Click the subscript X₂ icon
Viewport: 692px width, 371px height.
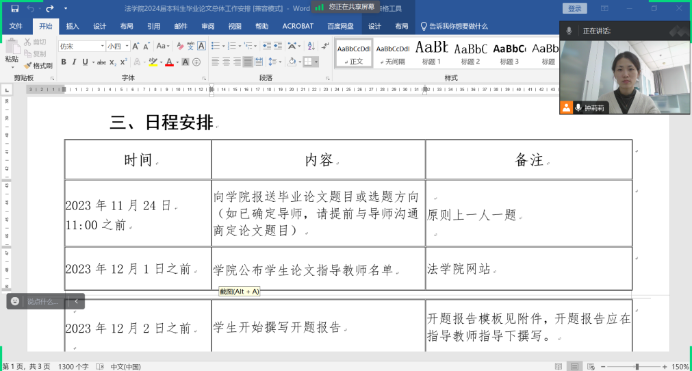click(x=112, y=62)
